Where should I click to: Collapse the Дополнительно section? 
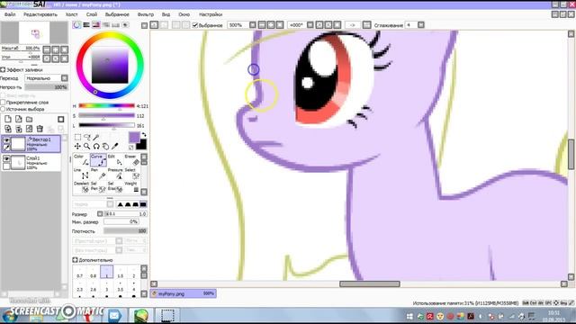coord(75,260)
